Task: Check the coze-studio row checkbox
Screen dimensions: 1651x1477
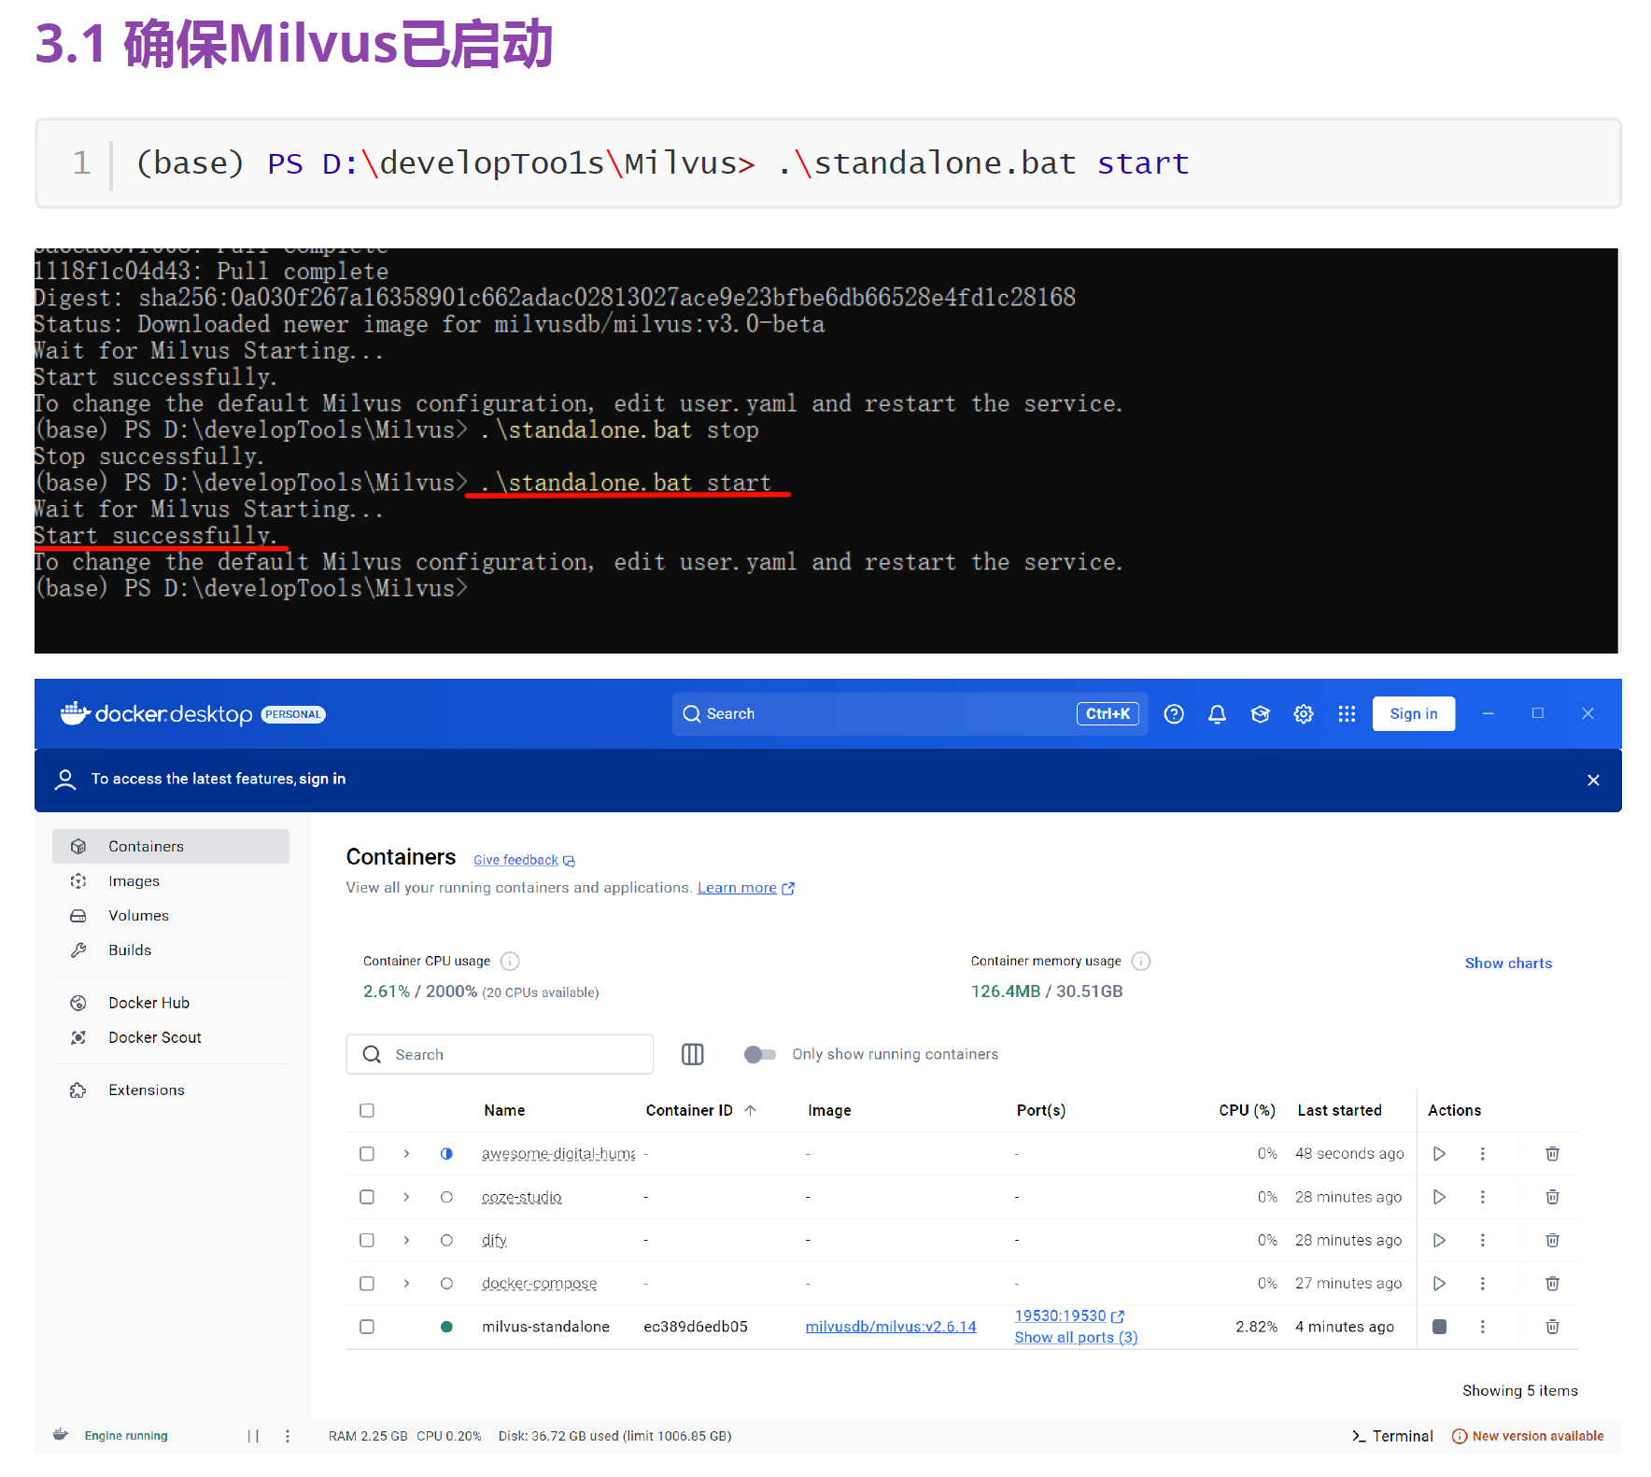Action: [367, 1197]
